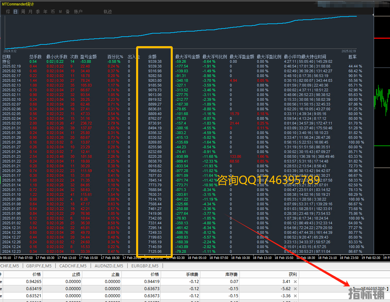Select the 2025.01.23 date row

(x=12, y=156)
